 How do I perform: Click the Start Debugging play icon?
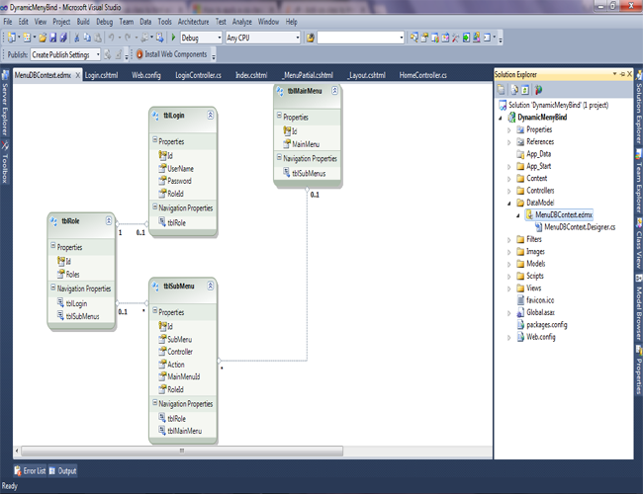pyautogui.click(x=173, y=38)
